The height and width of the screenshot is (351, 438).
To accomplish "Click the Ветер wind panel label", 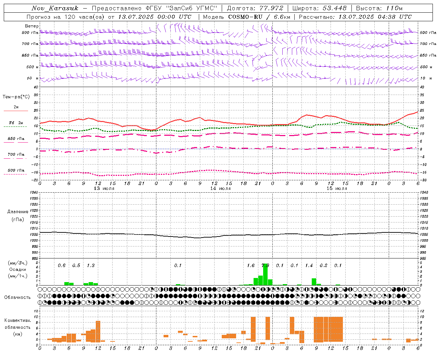I will pos(32,26).
